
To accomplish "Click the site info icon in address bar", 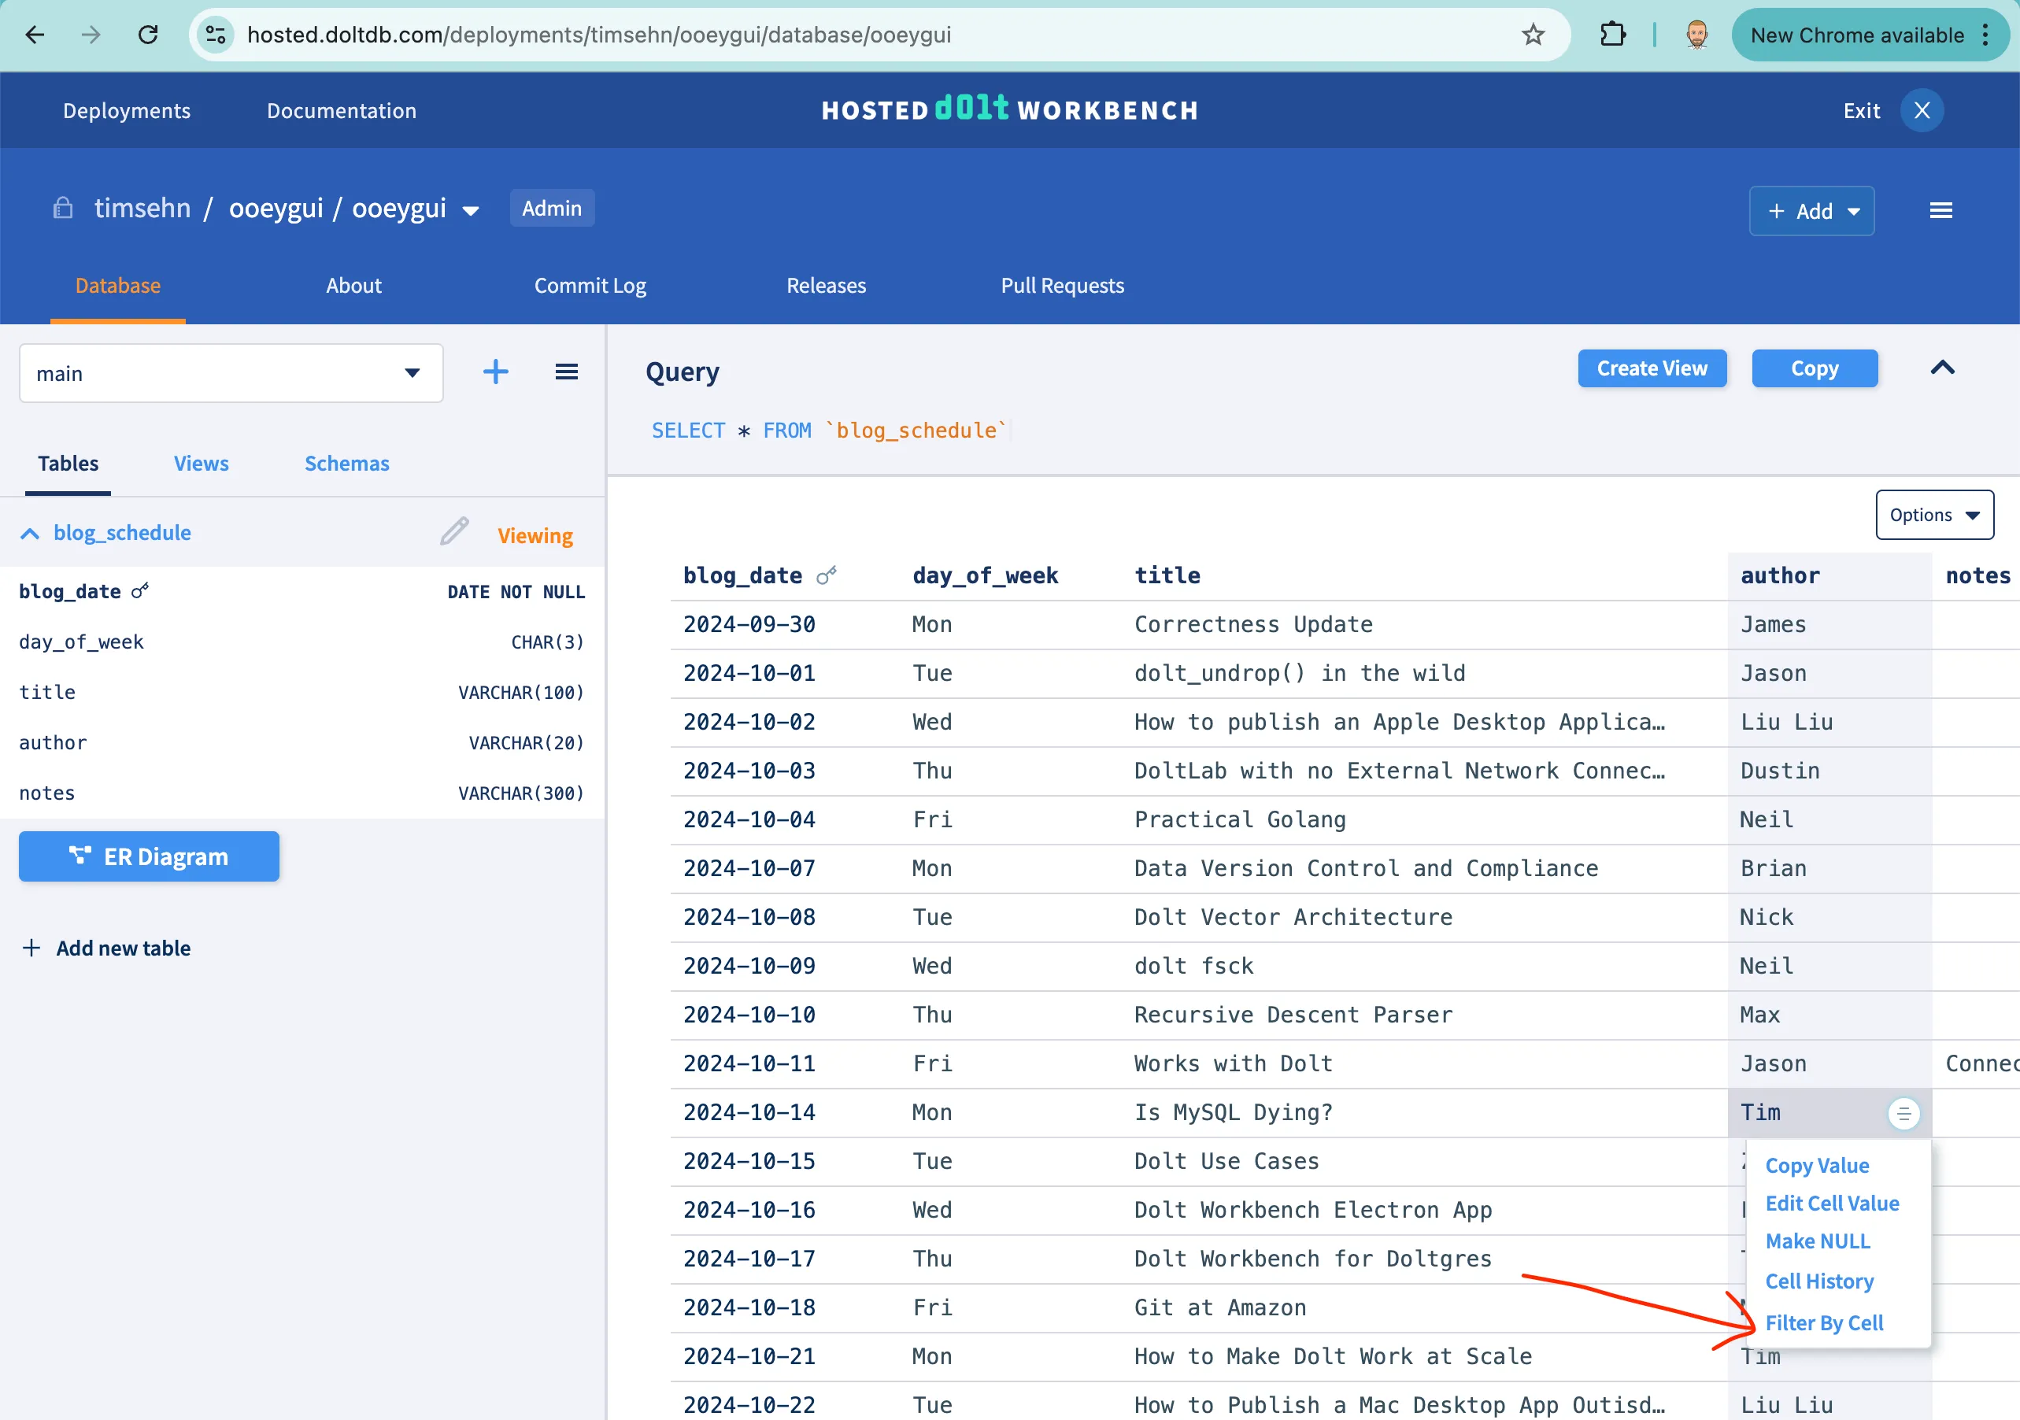I will (216, 35).
